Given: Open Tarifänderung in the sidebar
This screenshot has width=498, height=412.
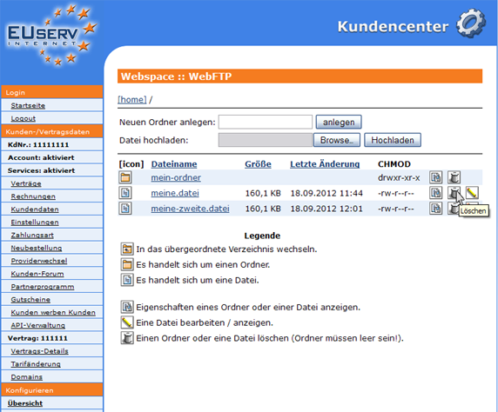Looking at the screenshot, I should [36, 364].
